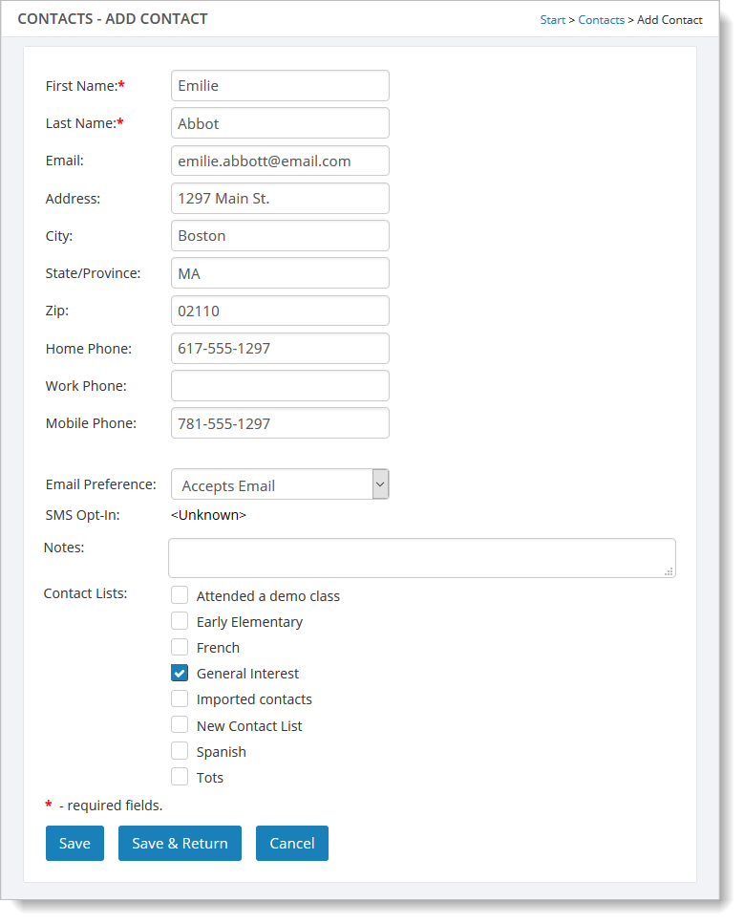This screenshot has width=744, height=924.
Task: Select the Imported contacts checkbox
Action: coord(180,698)
